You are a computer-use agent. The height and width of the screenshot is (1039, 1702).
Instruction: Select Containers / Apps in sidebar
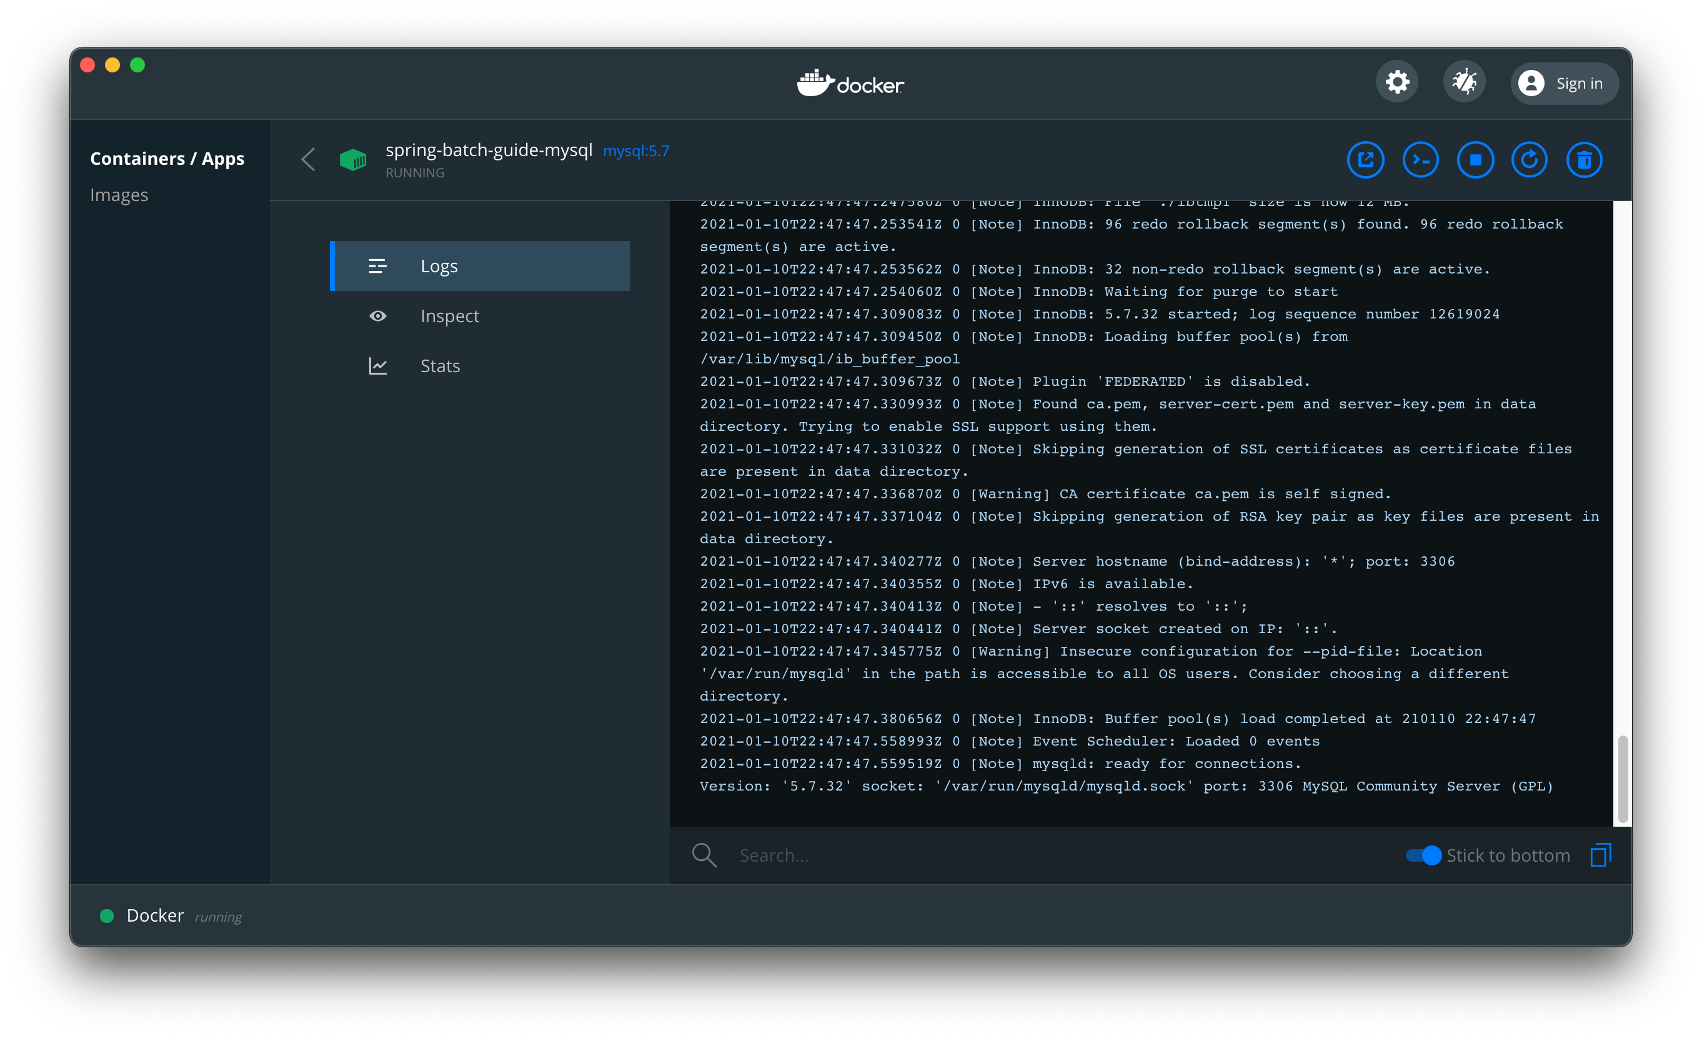167,159
